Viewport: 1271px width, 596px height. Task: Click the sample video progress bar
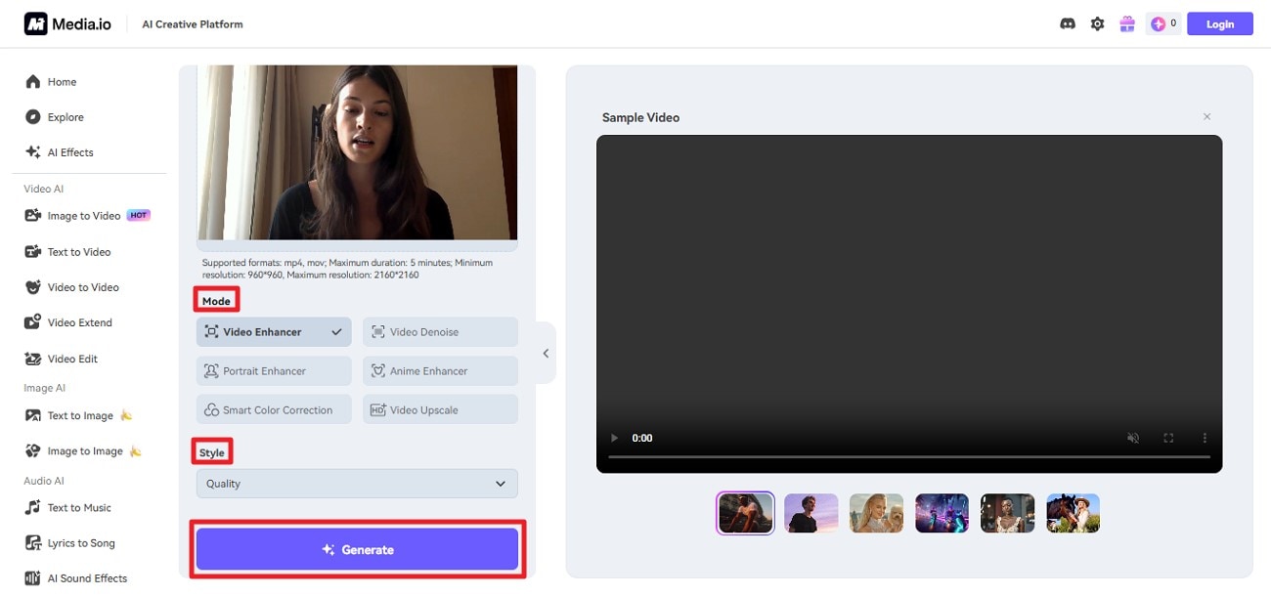point(909,457)
